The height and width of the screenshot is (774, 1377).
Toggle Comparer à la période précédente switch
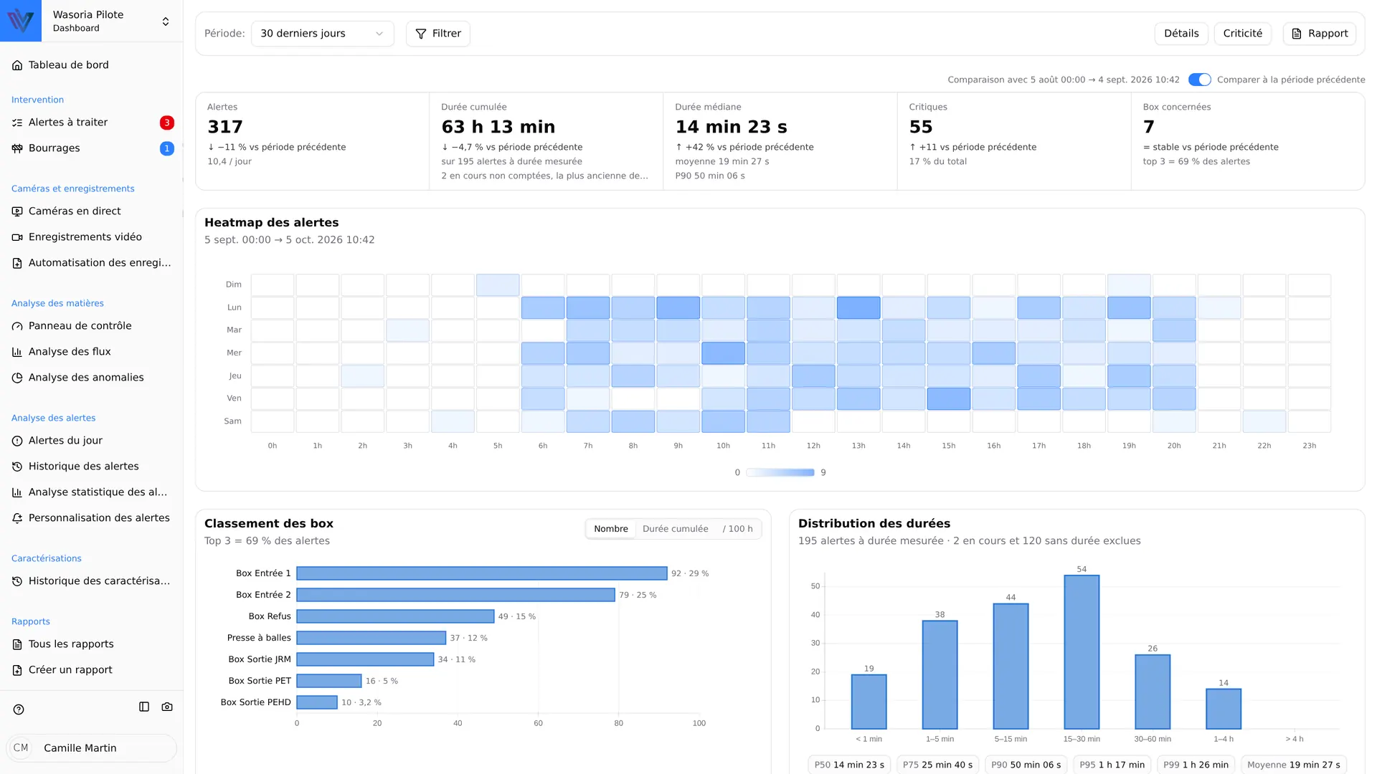[1199, 80]
